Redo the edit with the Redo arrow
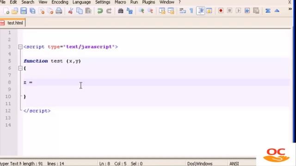Image resolution: width=296 pixels, height=166 pixels. point(109,11)
